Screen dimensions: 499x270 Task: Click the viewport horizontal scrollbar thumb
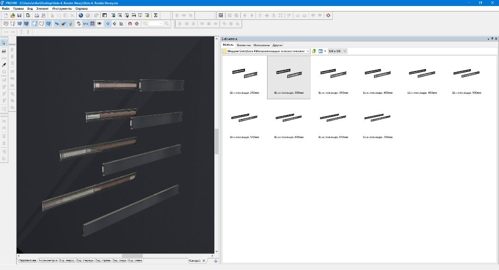(132, 255)
